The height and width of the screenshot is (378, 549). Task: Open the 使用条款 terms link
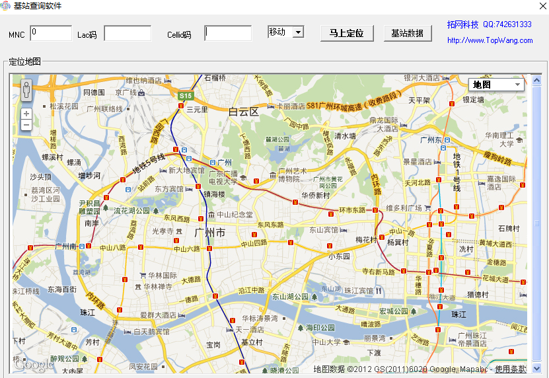[x=511, y=369]
